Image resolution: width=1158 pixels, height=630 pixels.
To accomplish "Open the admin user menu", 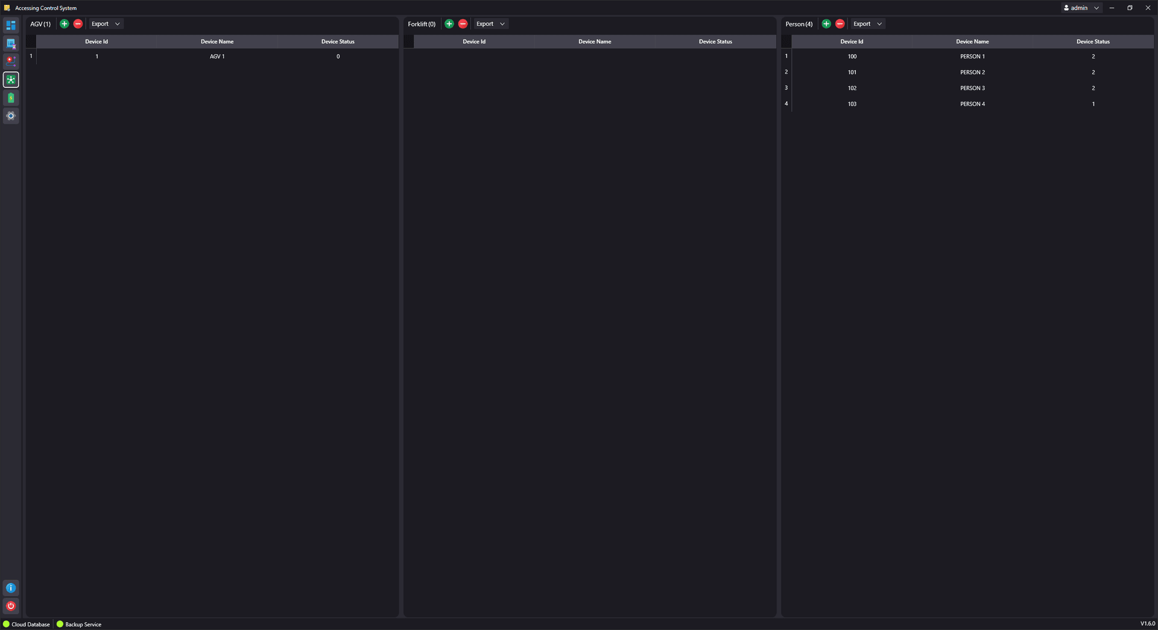I will (x=1082, y=8).
